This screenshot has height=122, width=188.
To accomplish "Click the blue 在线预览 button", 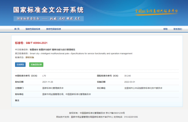I will (20, 65).
